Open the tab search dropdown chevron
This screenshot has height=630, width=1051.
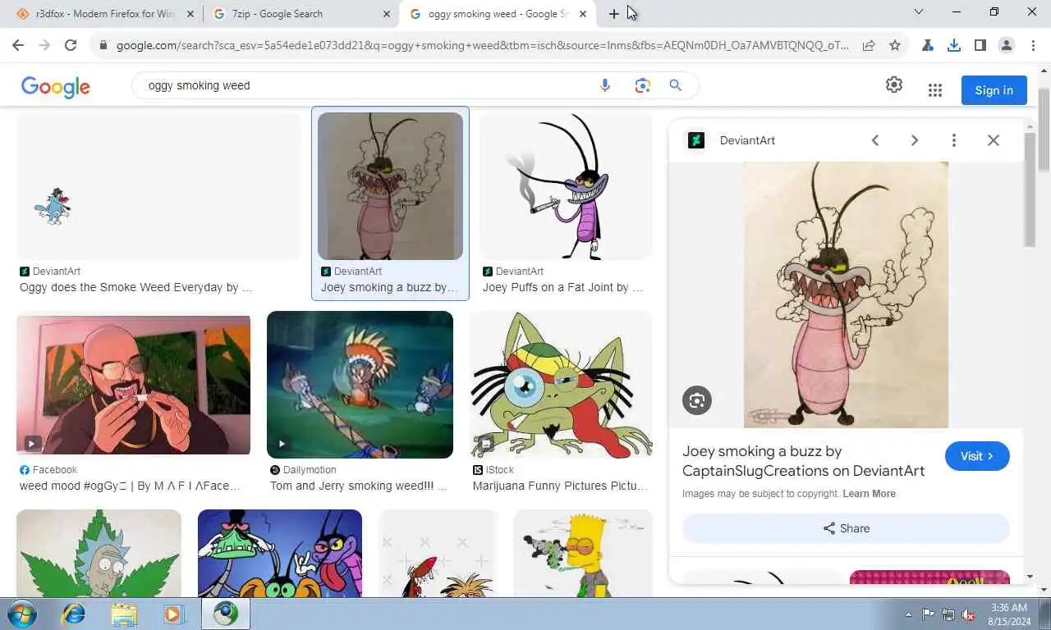point(919,11)
